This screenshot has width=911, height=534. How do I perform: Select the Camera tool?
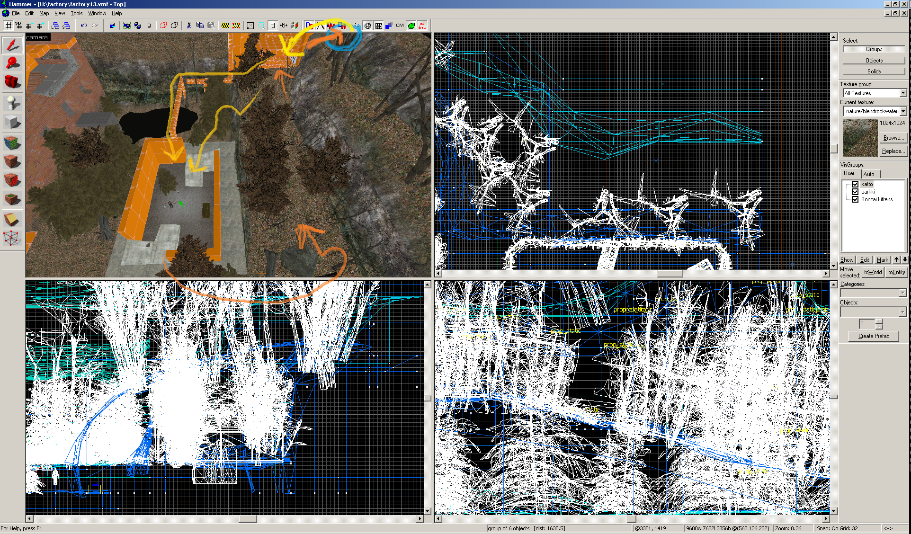(12, 81)
